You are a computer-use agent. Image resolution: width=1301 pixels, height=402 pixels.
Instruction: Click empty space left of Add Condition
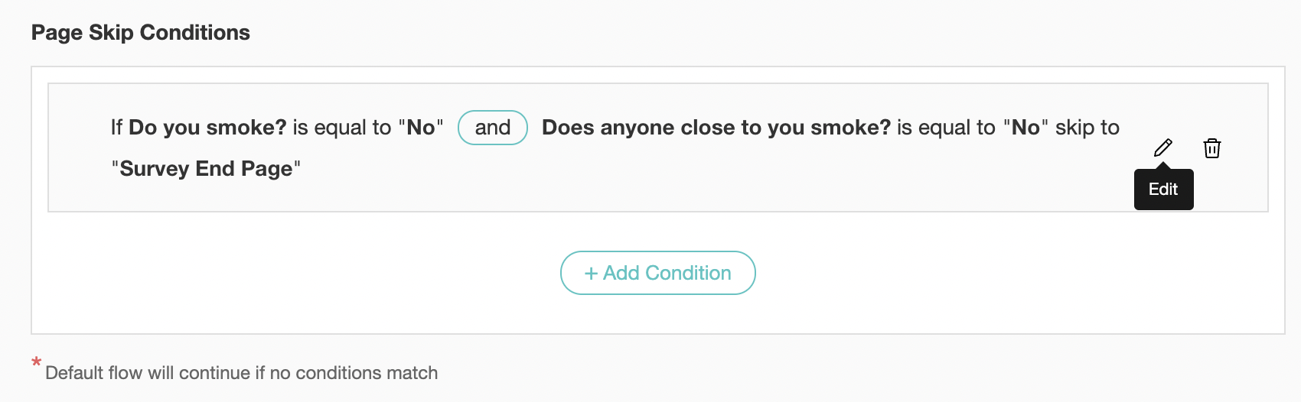[x=306, y=274]
